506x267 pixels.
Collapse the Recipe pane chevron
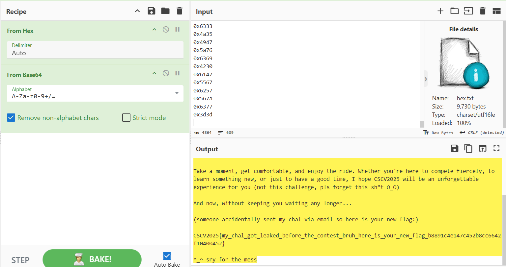(137, 11)
